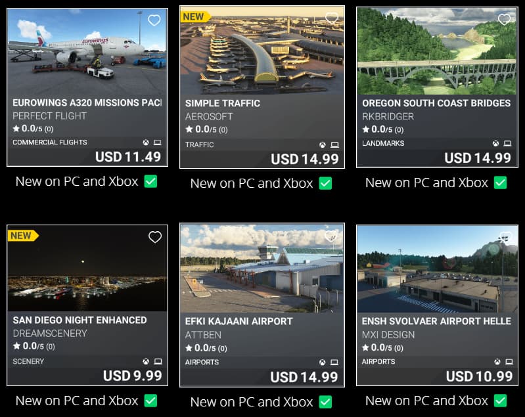Select the Commercial Flights category label
525x417 pixels.
point(49,143)
